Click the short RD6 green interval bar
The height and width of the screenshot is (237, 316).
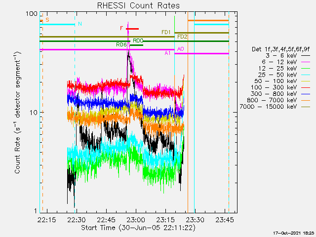pyautogui.click(x=136, y=45)
